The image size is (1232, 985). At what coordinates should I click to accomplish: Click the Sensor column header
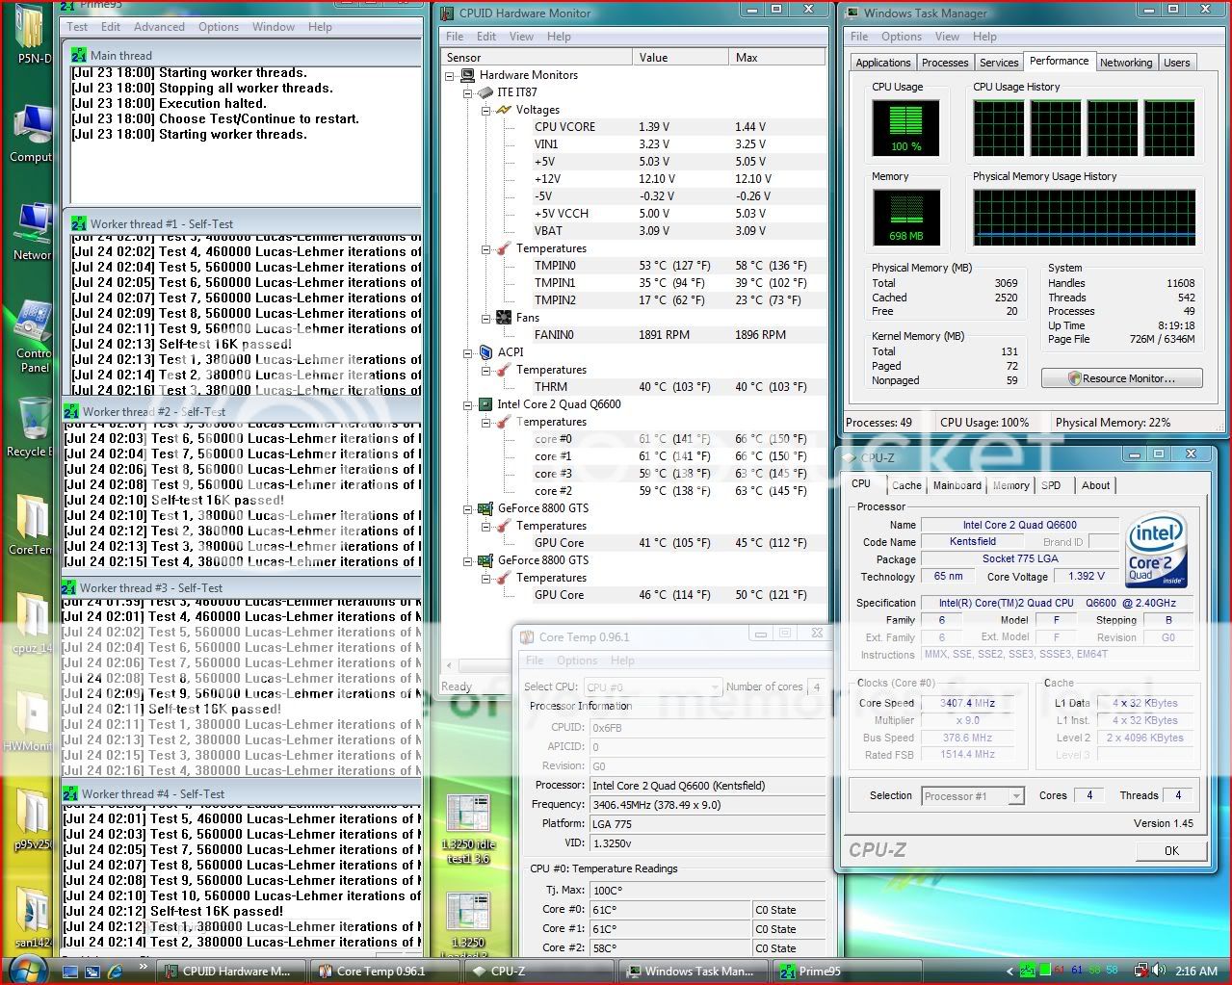coord(536,58)
